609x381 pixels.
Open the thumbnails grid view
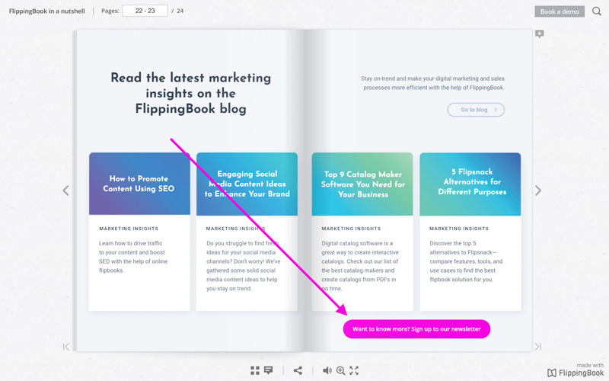point(255,370)
